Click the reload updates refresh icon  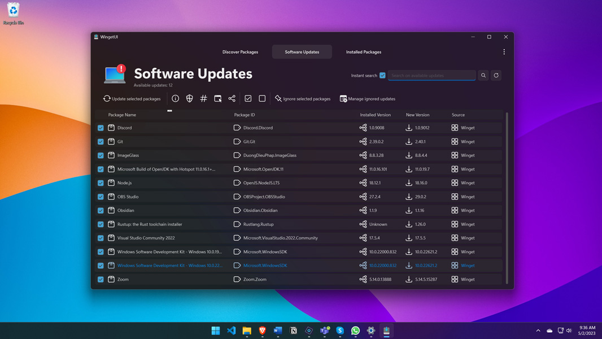496,75
